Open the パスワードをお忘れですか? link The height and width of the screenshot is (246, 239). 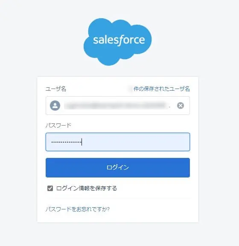(78, 209)
